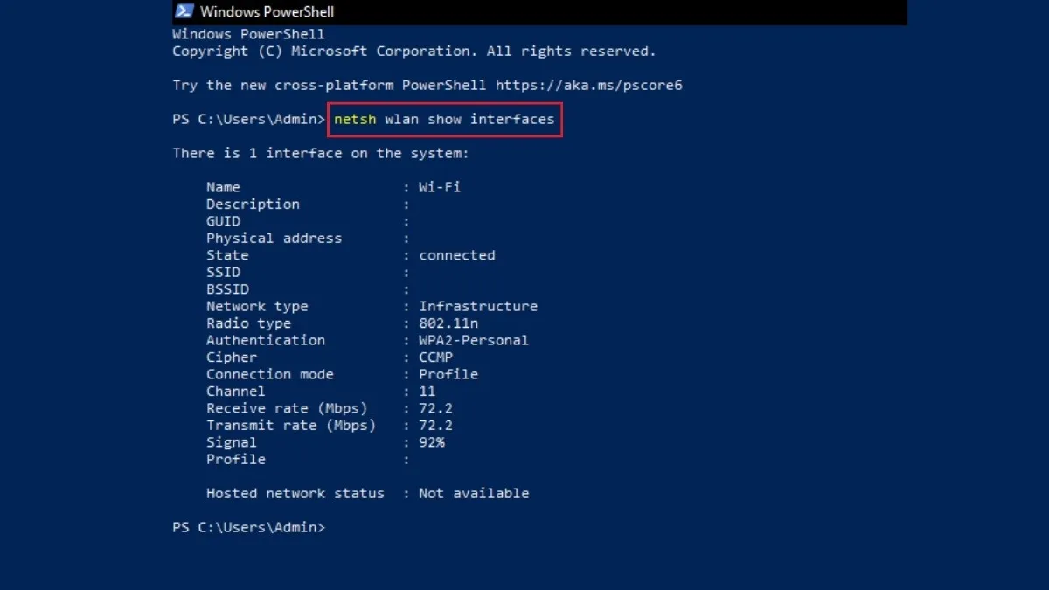Select the red-boxed command region
This screenshot has height=590, width=1049.
[444, 119]
